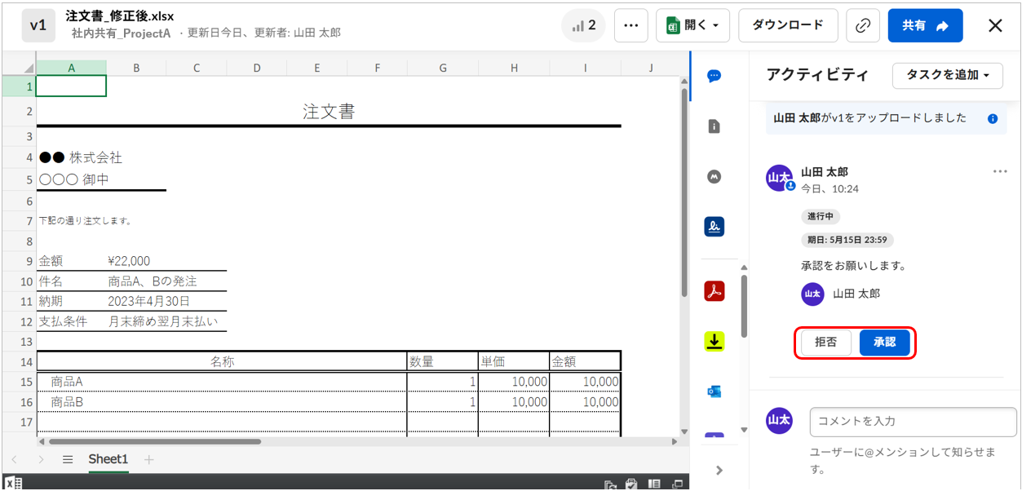Open the metadata icon in sidebar

714,176
